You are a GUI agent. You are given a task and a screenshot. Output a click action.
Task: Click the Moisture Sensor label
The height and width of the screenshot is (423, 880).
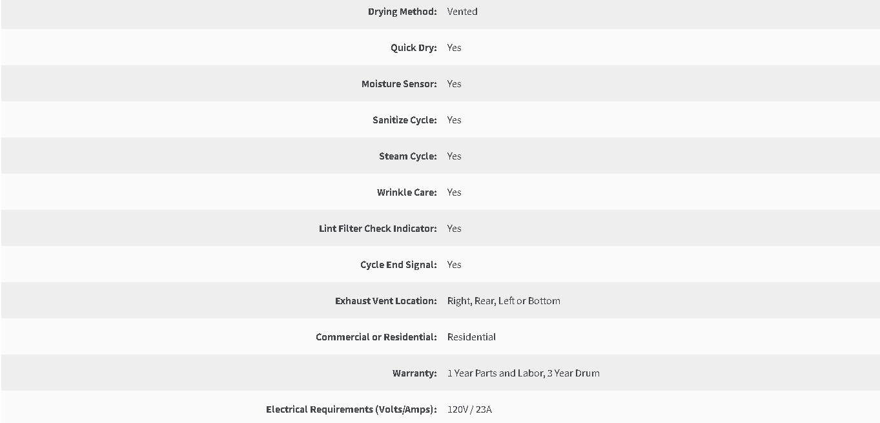click(x=399, y=84)
